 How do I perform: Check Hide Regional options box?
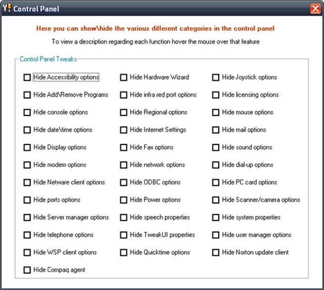[123, 113]
